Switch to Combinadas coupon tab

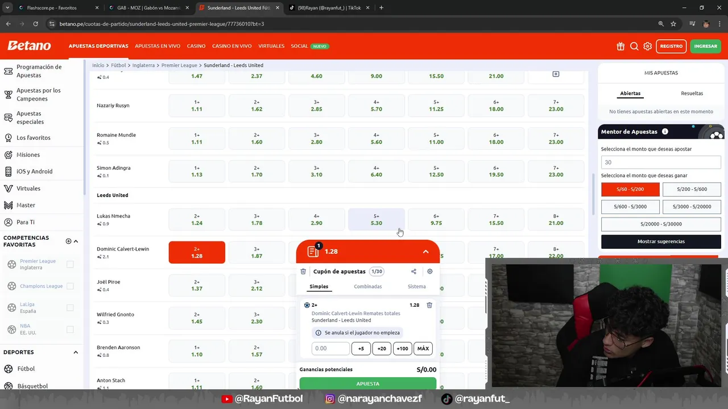click(x=368, y=286)
